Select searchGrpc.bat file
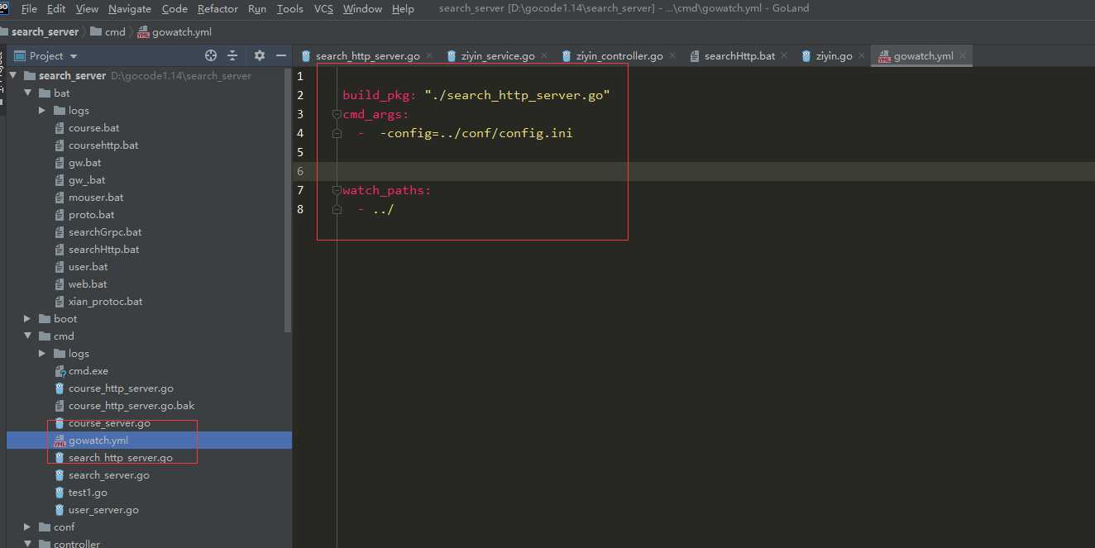The height and width of the screenshot is (548, 1095). [105, 232]
